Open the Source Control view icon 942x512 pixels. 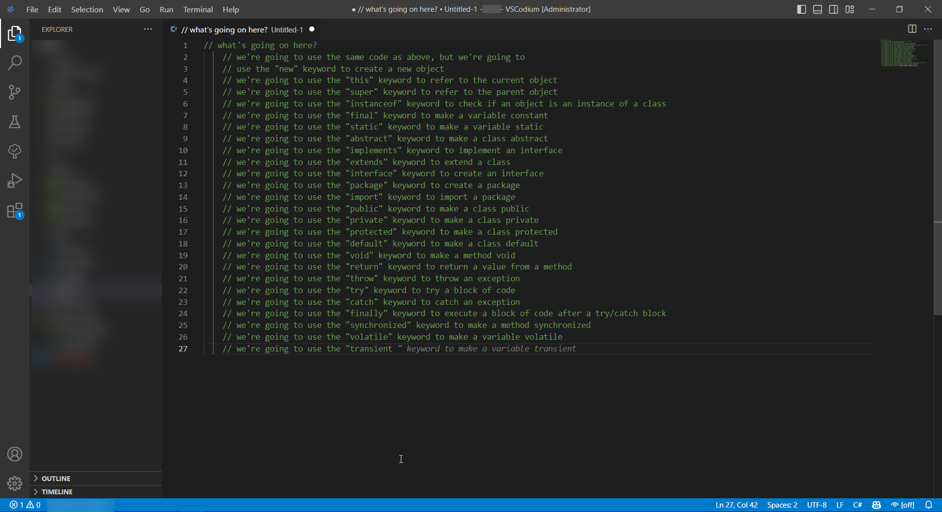15,92
